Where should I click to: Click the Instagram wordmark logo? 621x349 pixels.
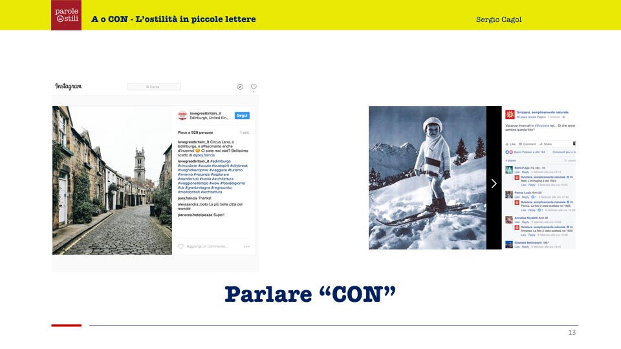pyautogui.click(x=68, y=86)
